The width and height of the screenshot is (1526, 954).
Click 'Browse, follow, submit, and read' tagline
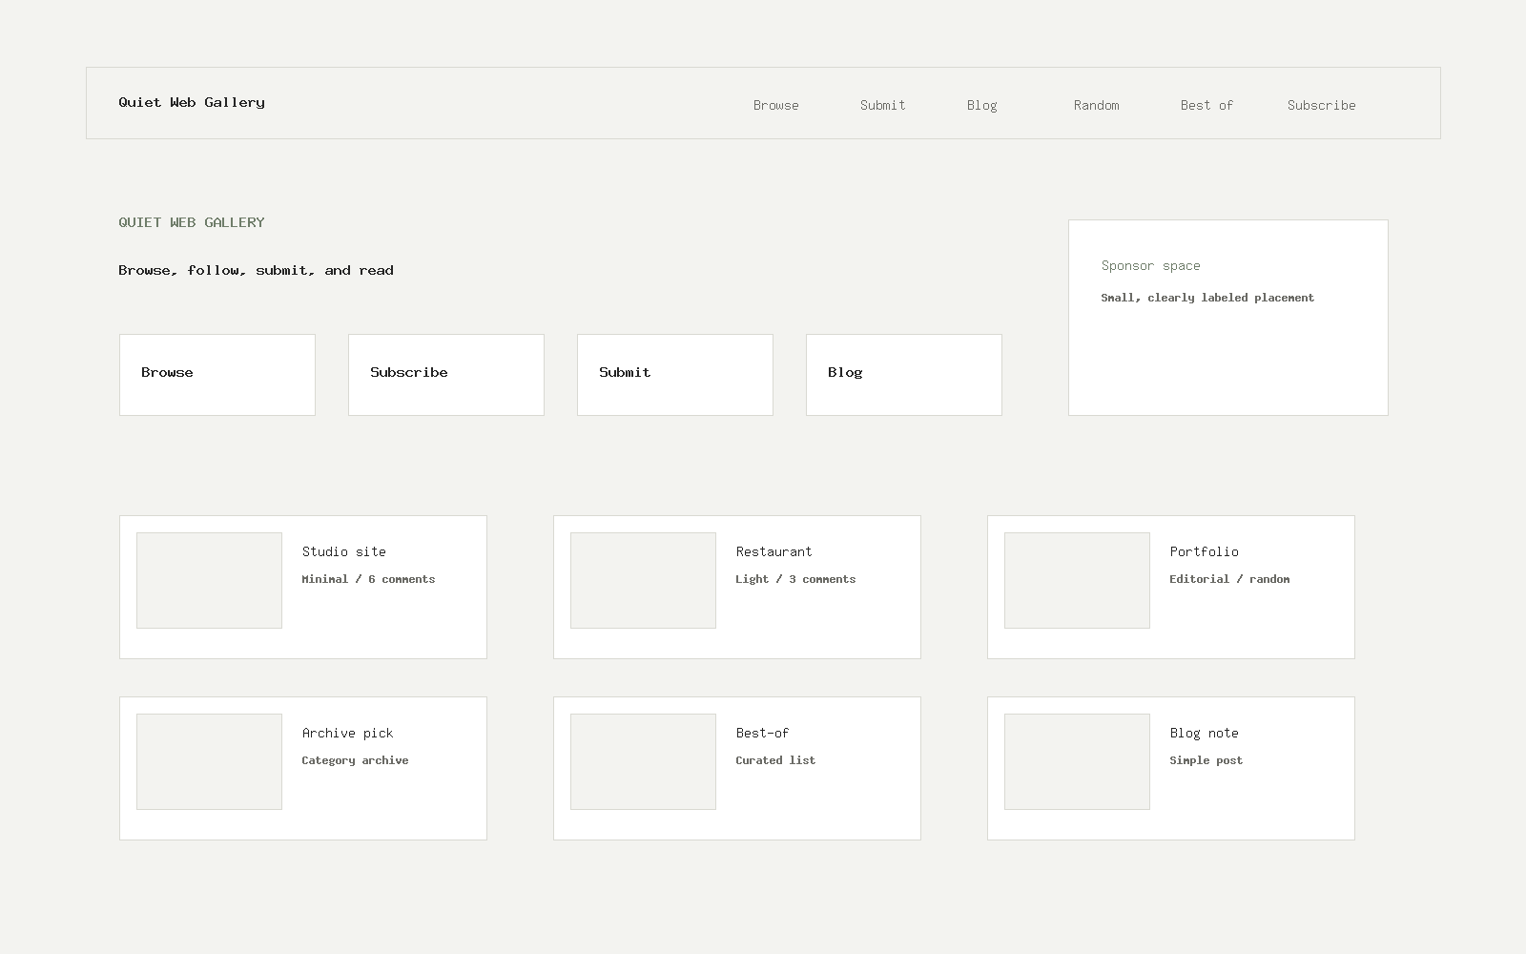[x=257, y=270]
